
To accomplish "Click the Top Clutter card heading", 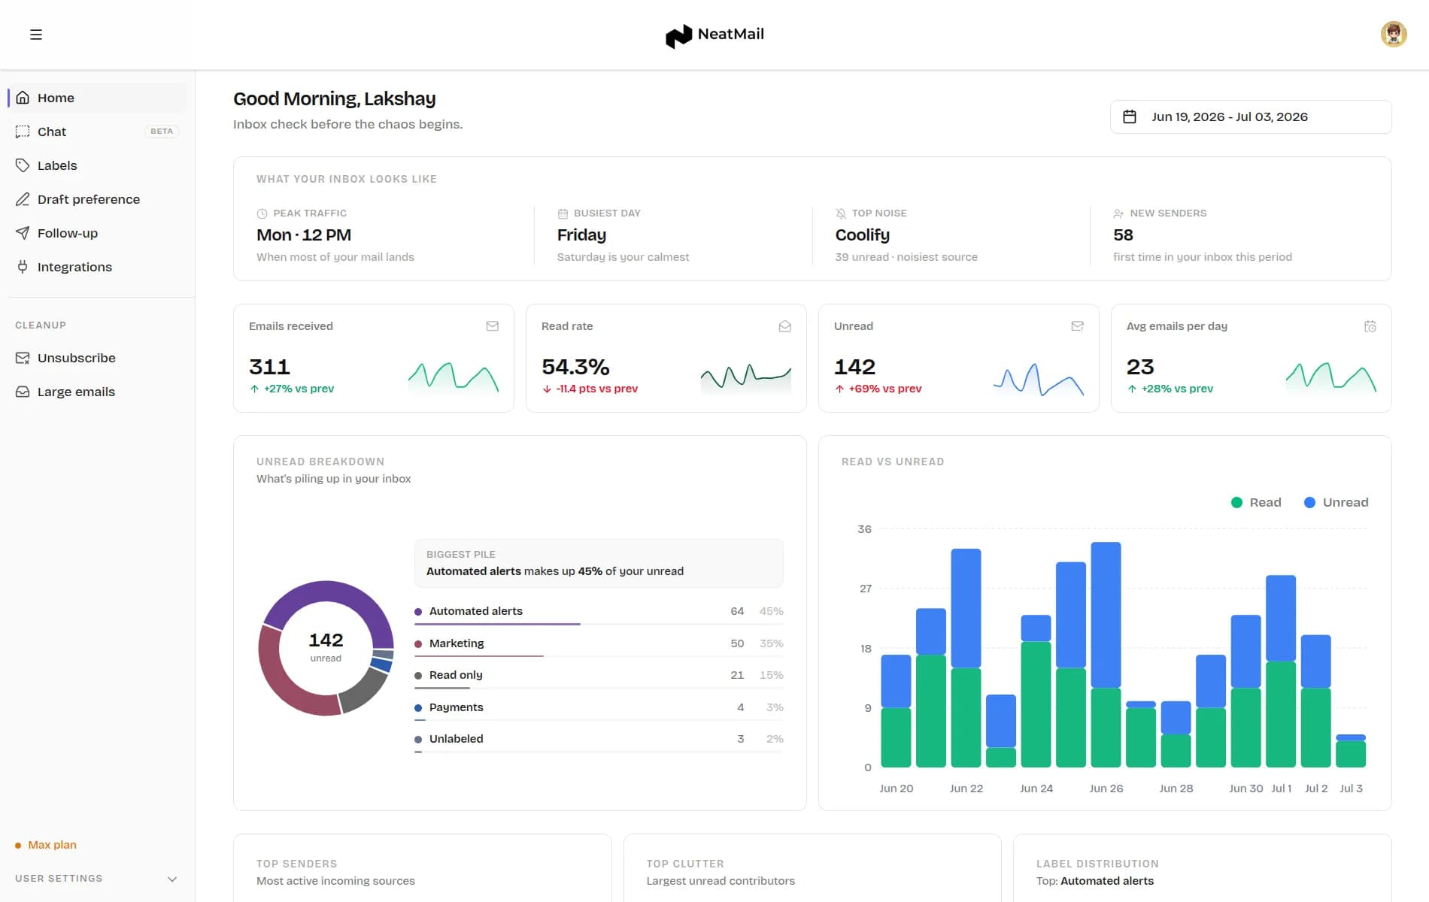I will (685, 864).
